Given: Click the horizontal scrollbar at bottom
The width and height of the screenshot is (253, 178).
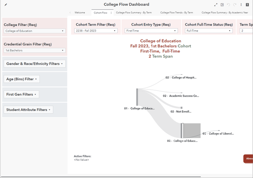Looking at the screenshot, I should click(101, 177).
